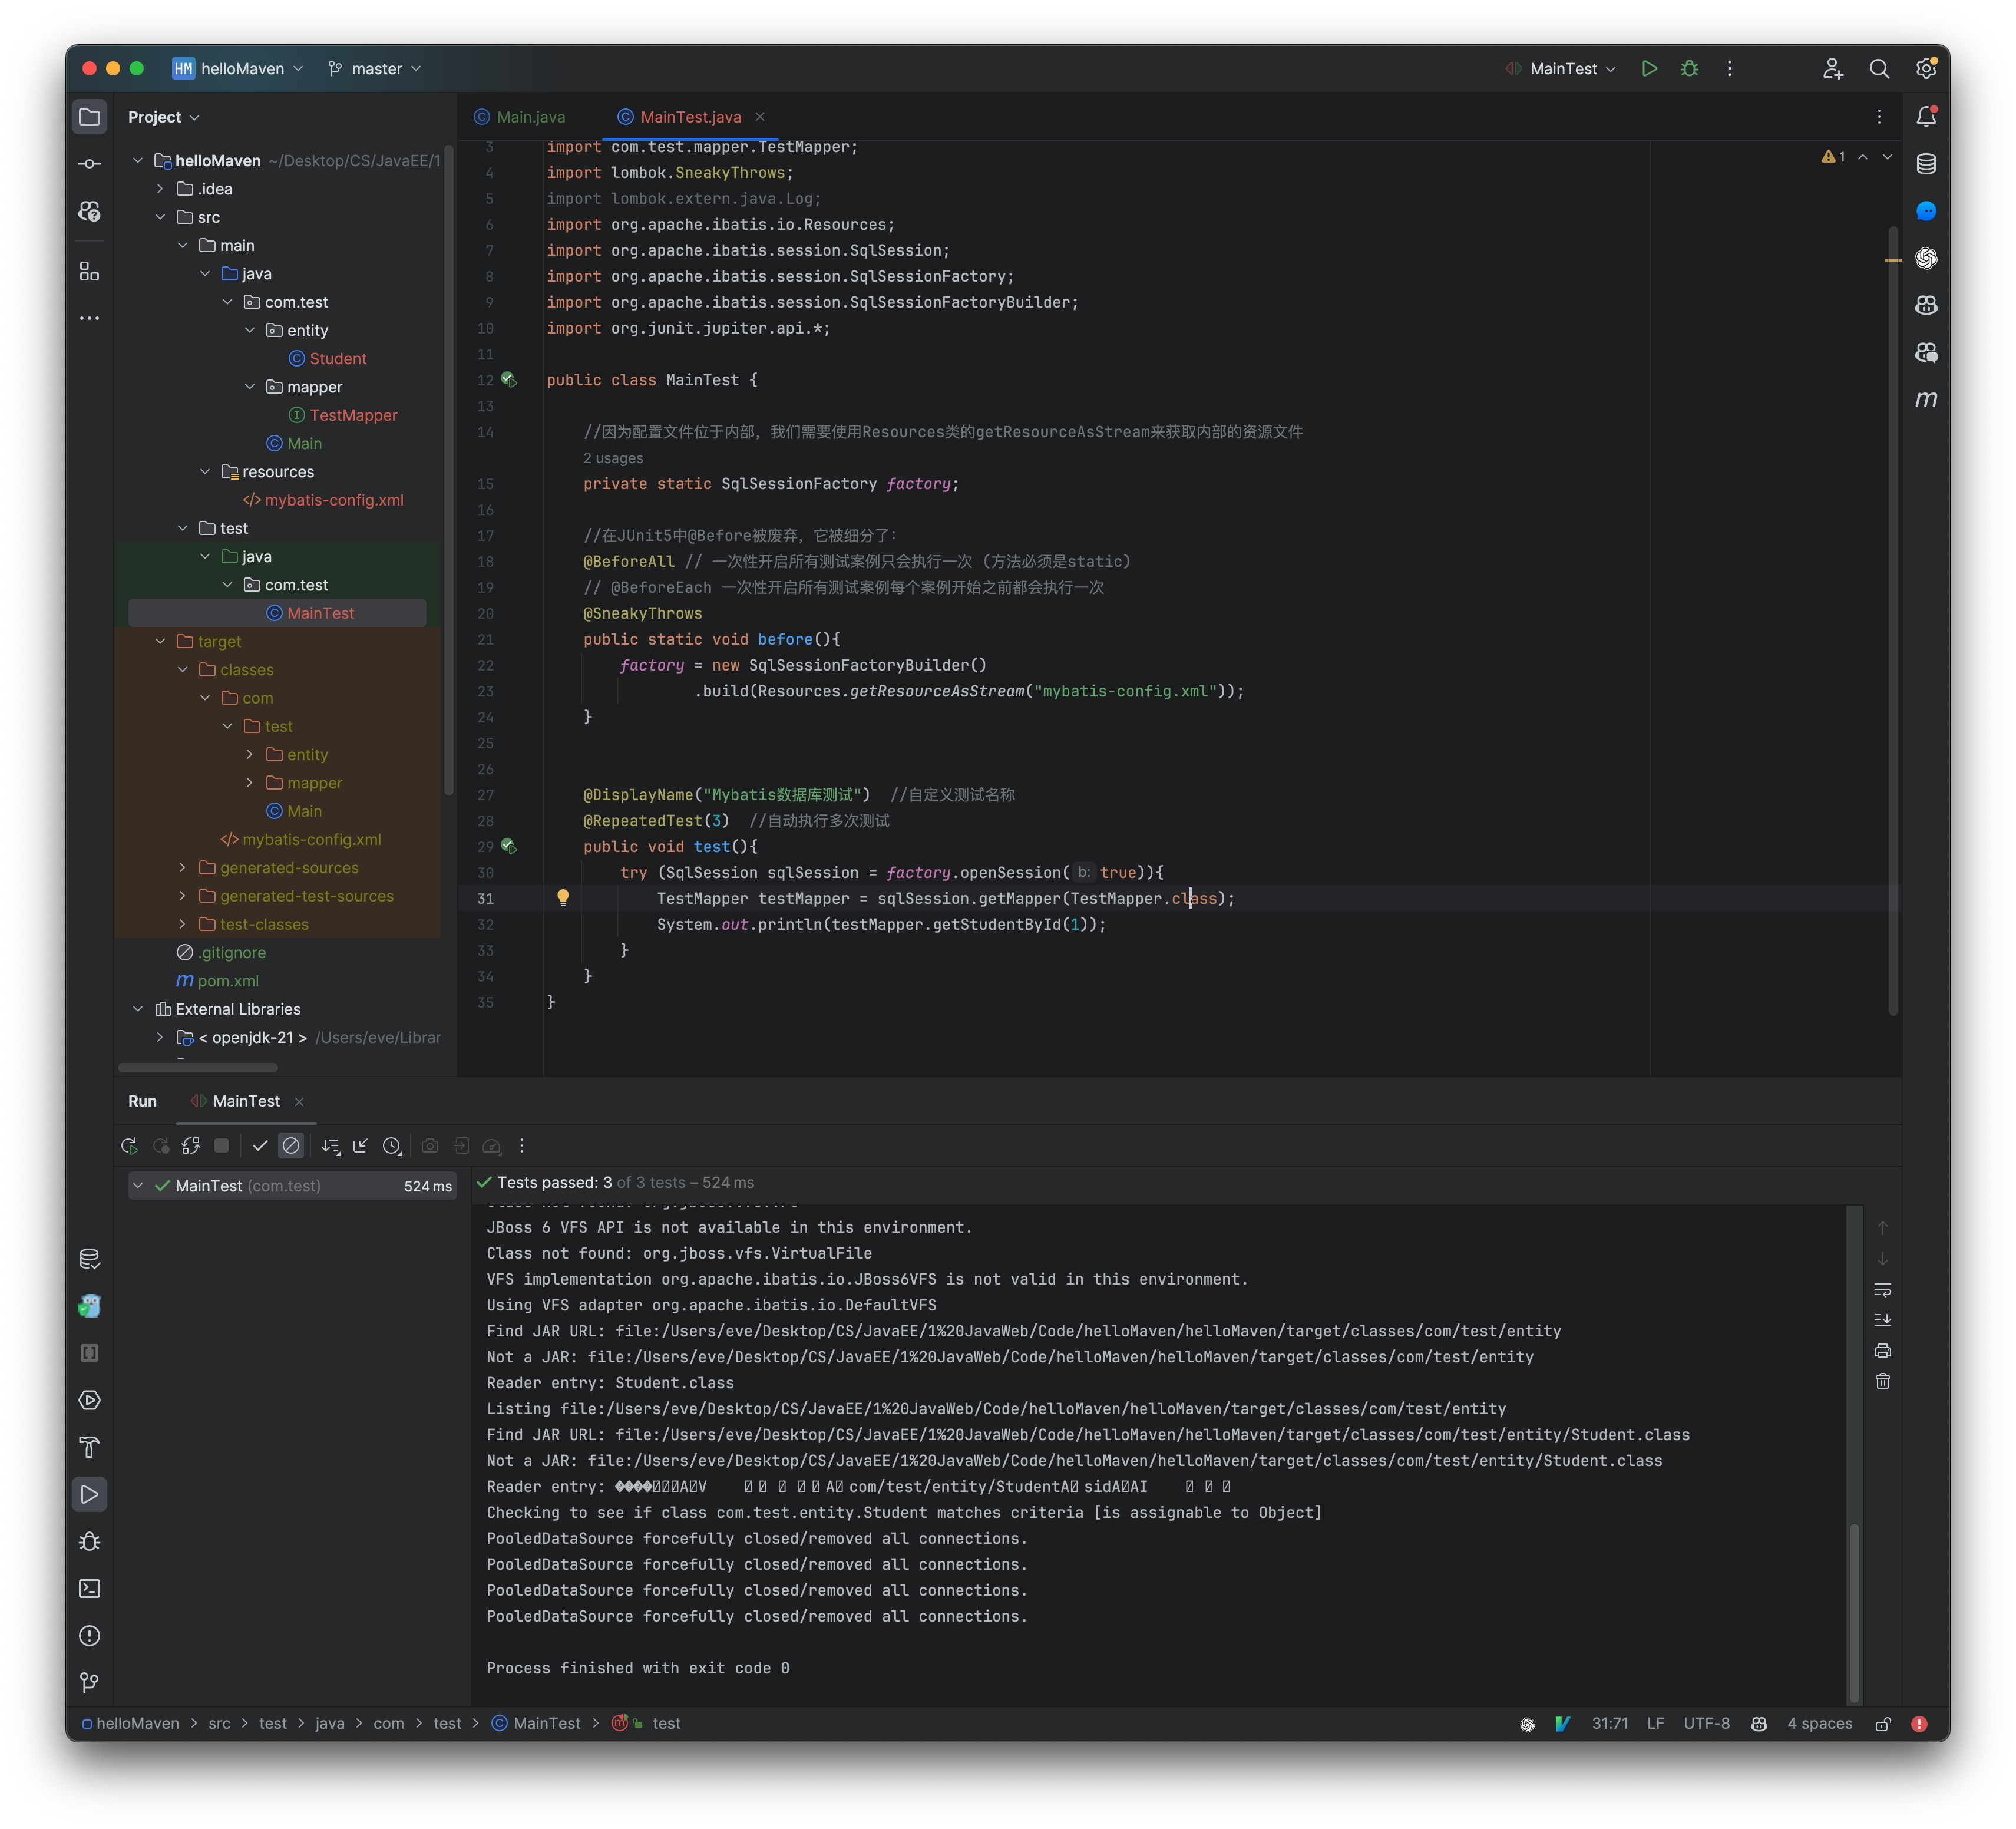The height and width of the screenshot is (1829, 2016).
Task: Expand the generated-sources folder
Action: [x=182, y=867]
